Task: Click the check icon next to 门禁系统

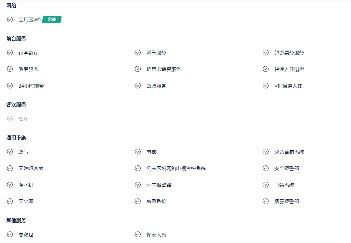Action: pyautogui.click(x=266, y=185)
